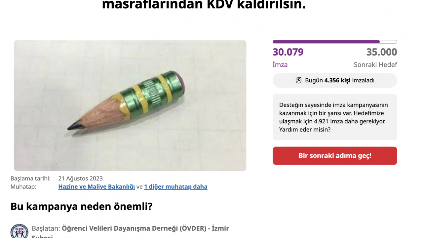The width and height of the screenshot is (423, 238).
Task: Click the campaign title about KDV
Action: (x=204, y=5)
